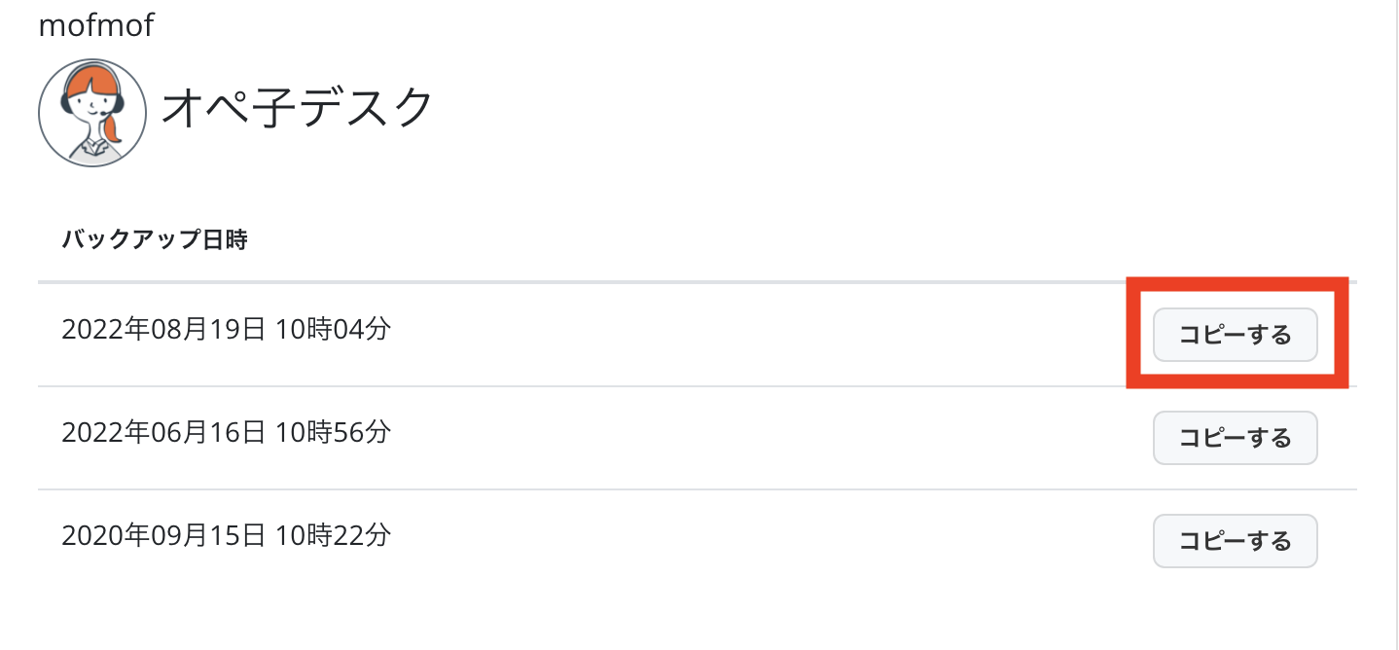Copy the 2022年06月16日 backup
This screenshot has width=1399, height=650.
[1235, 438]
